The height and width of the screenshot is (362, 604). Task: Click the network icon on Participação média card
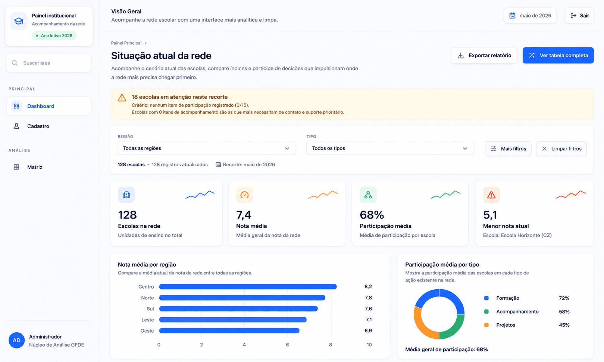pos(368,195)
